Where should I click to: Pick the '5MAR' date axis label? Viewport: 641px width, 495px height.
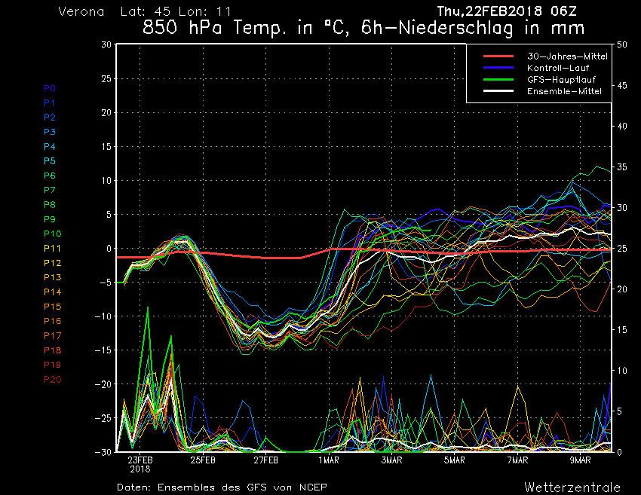[x=455, y=460]
